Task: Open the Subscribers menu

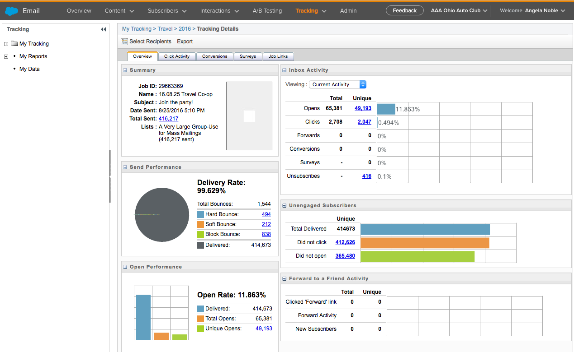Action: pos(167,10)
